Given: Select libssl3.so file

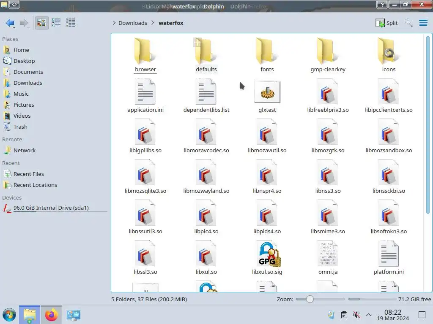Looking at the screenshot, I should pos(145,258).
